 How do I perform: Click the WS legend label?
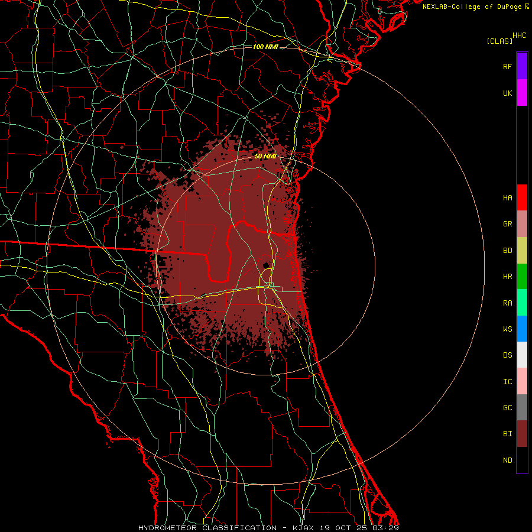point(507,329)
